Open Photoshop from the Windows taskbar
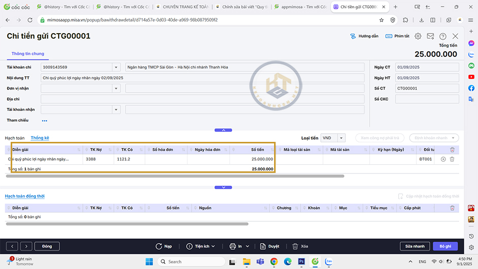 tap(301, 261)
